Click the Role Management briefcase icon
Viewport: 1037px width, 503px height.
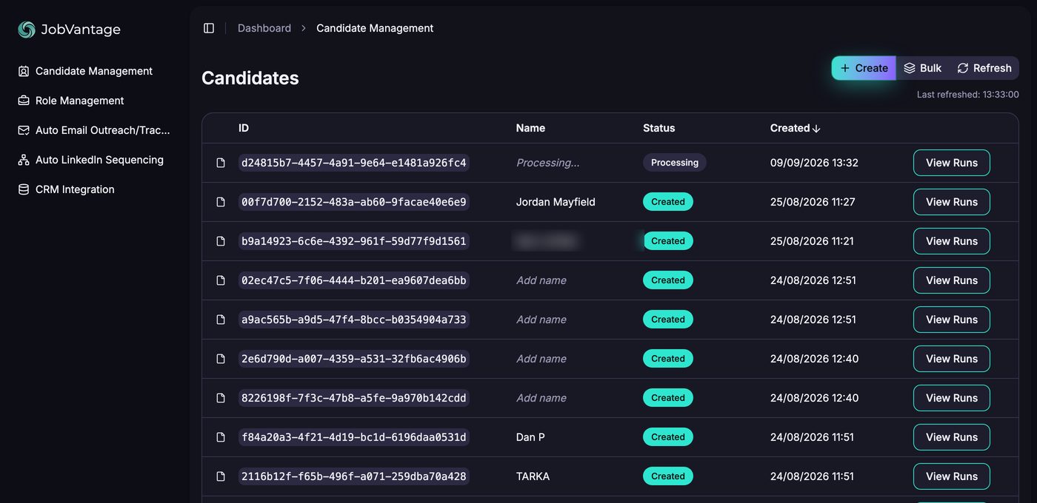(24, 101)
